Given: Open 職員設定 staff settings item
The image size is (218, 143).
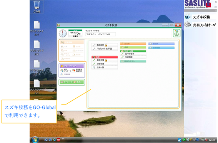Looking at the screenshot, I should [x=105, y=45].
